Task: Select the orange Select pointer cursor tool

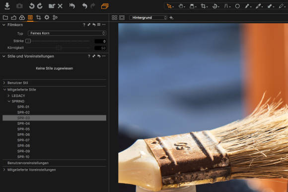Action: [170, 6]
